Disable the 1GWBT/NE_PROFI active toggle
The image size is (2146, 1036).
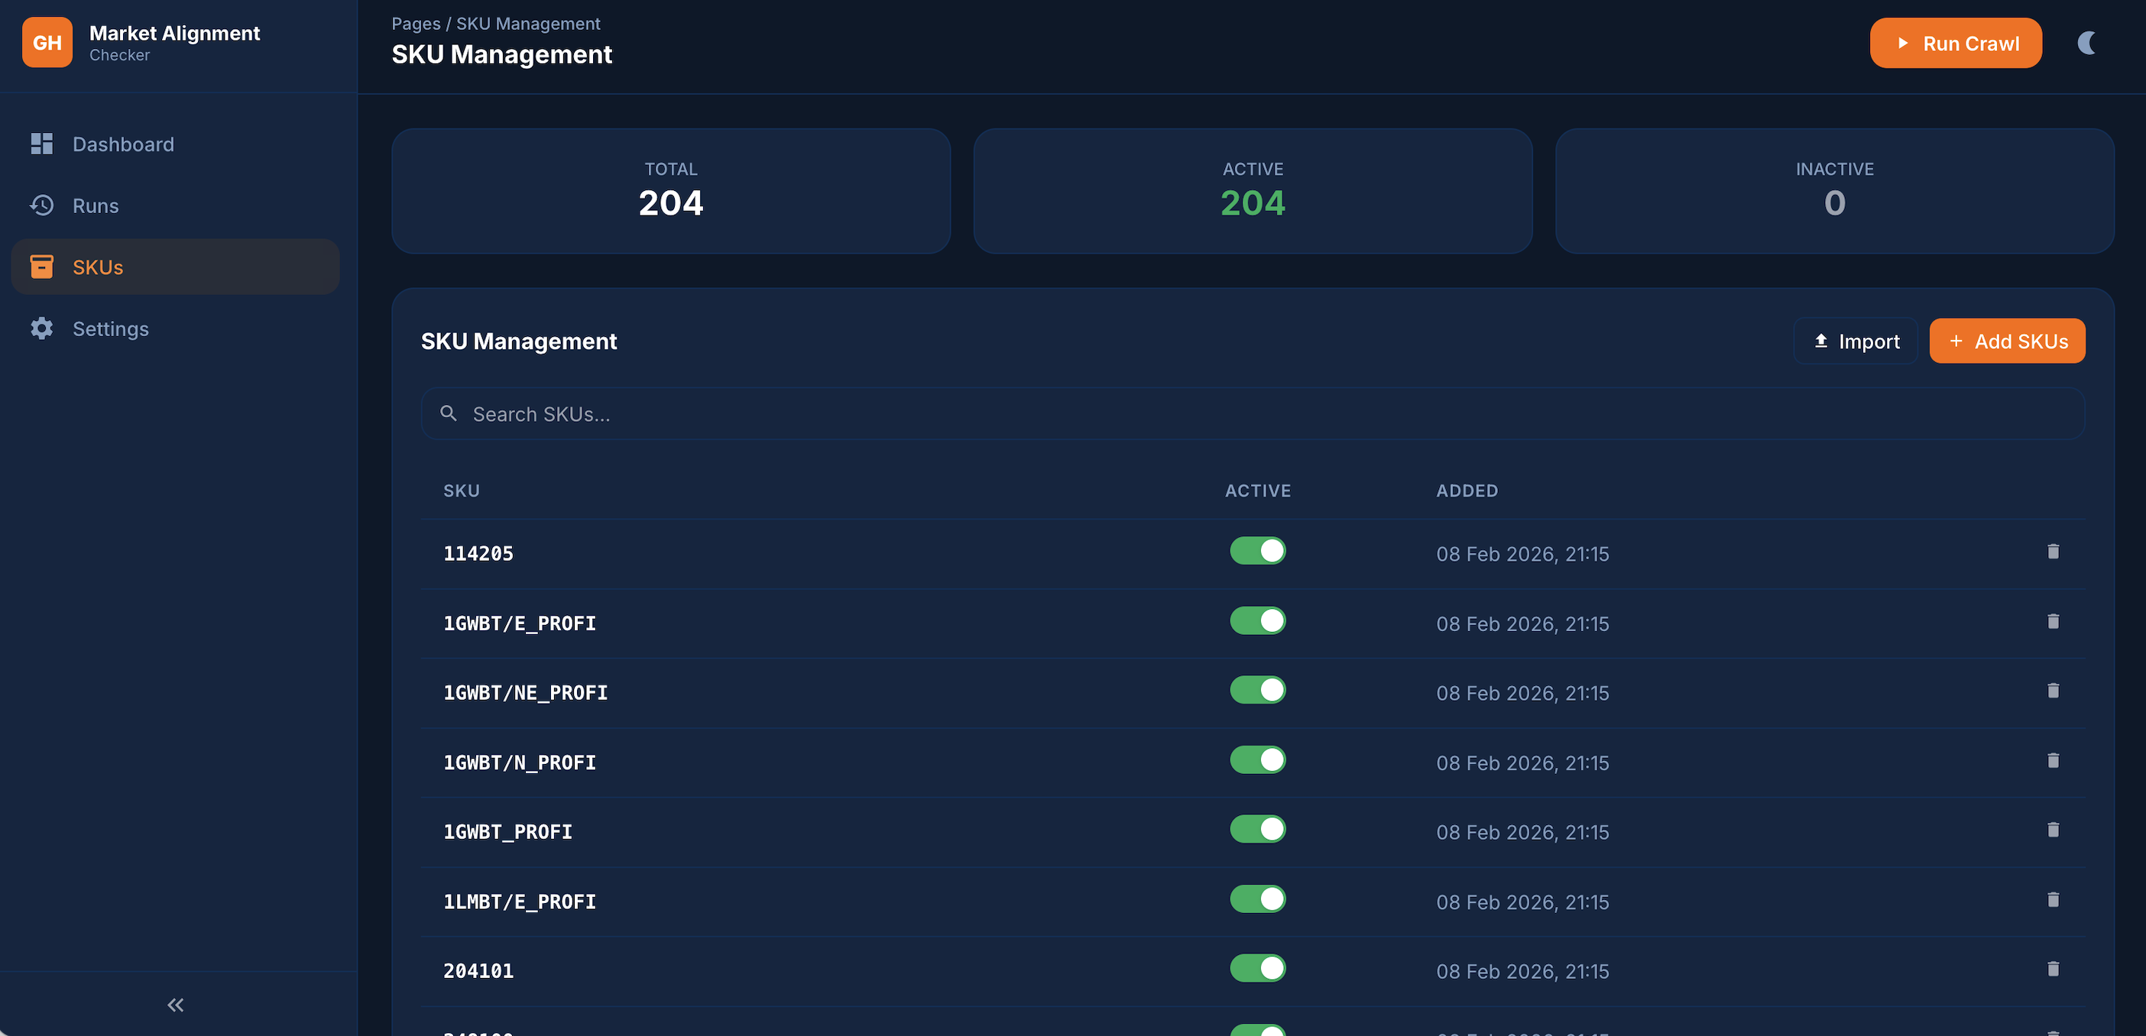(1257, 690)
